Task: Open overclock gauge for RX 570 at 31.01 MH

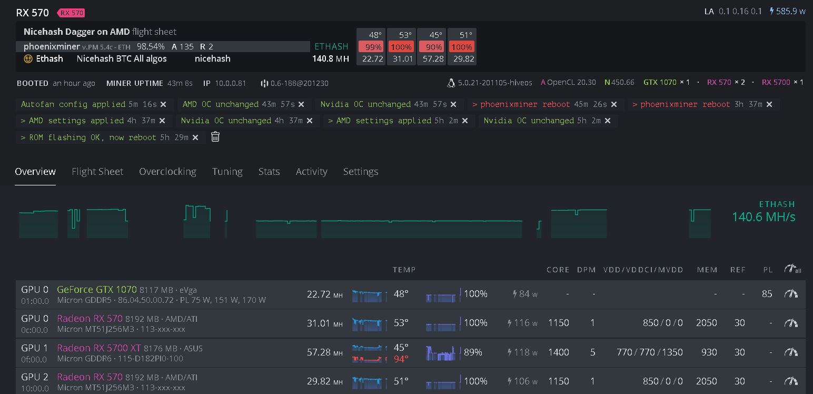Action: click(791, 323)
